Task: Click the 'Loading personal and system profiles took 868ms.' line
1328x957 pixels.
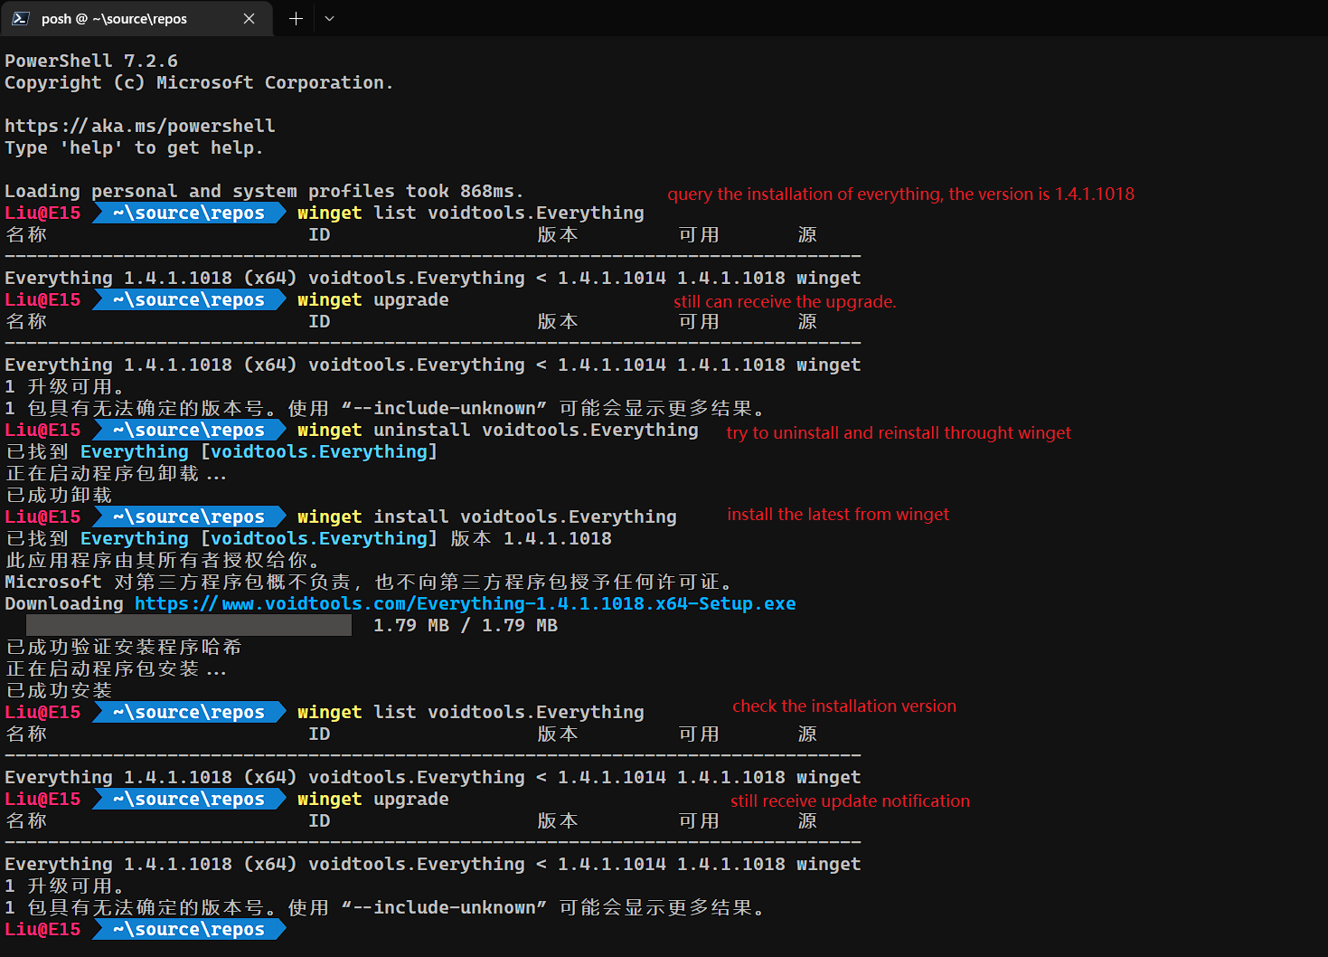Action: coord(264,191)
